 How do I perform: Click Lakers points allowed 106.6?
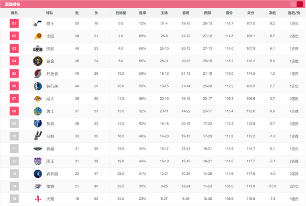251,99
